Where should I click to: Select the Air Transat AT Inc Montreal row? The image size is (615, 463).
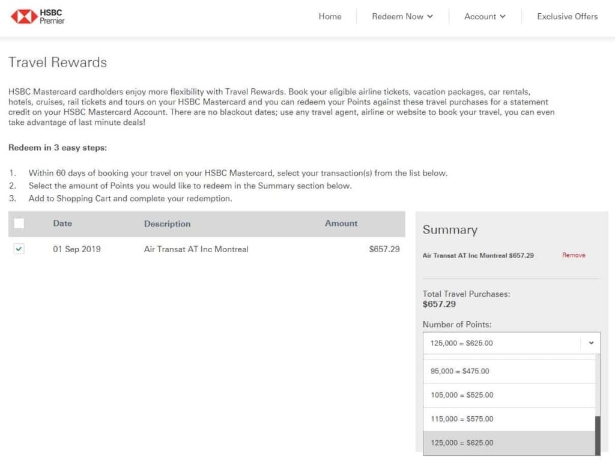[x=196, y=249]
